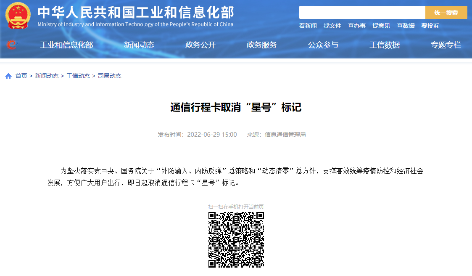The image size is (472, 276).
Task: Open the 工业和信息化部 menu item
Action: 66,45
